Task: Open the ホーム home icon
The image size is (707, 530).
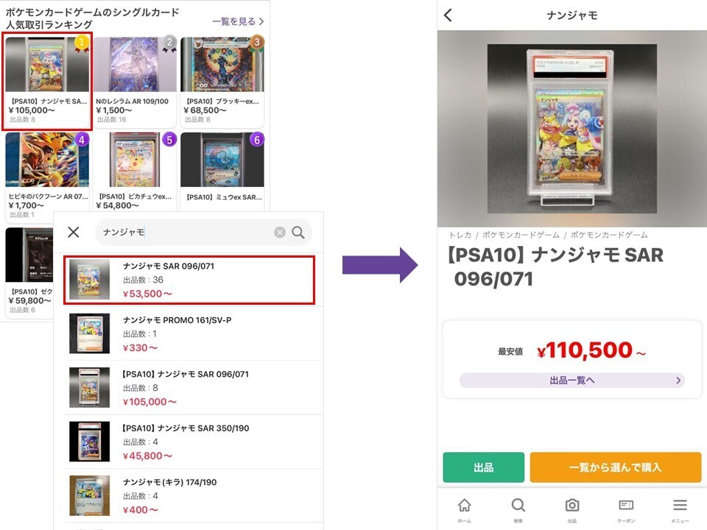Action: [464, 509]
